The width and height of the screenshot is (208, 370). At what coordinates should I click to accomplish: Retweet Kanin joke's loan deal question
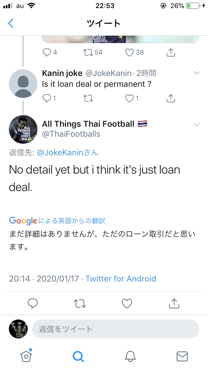[x=88, y=98]
